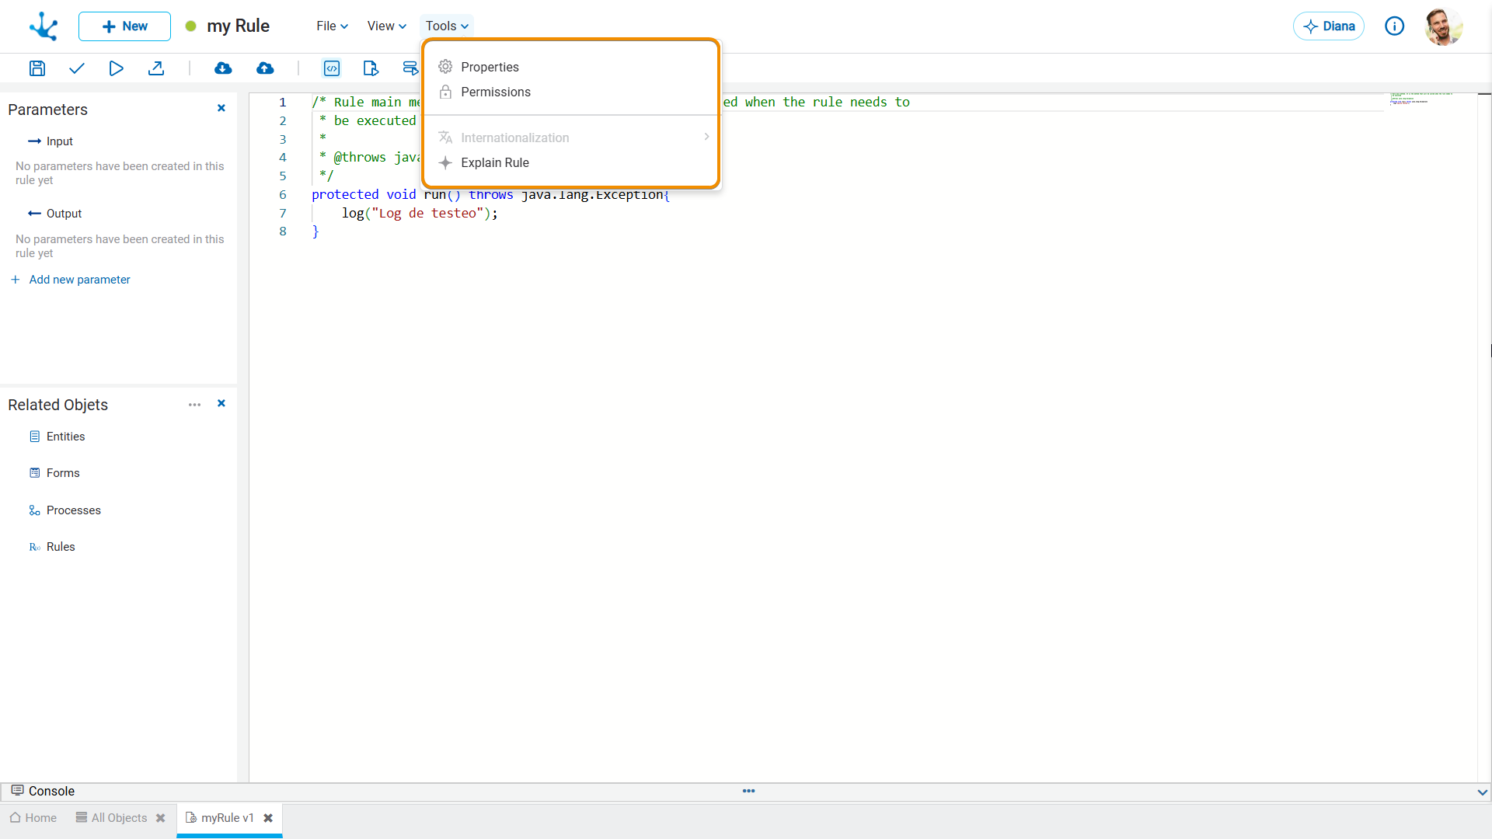Click the code minimap preview

coord(1421,99)
